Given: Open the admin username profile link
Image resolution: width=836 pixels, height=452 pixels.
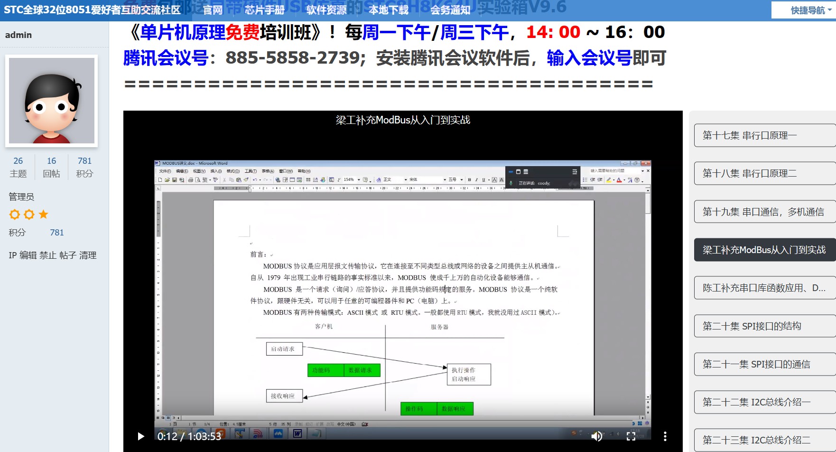Looking at the screenshot, I should (19, 35).
